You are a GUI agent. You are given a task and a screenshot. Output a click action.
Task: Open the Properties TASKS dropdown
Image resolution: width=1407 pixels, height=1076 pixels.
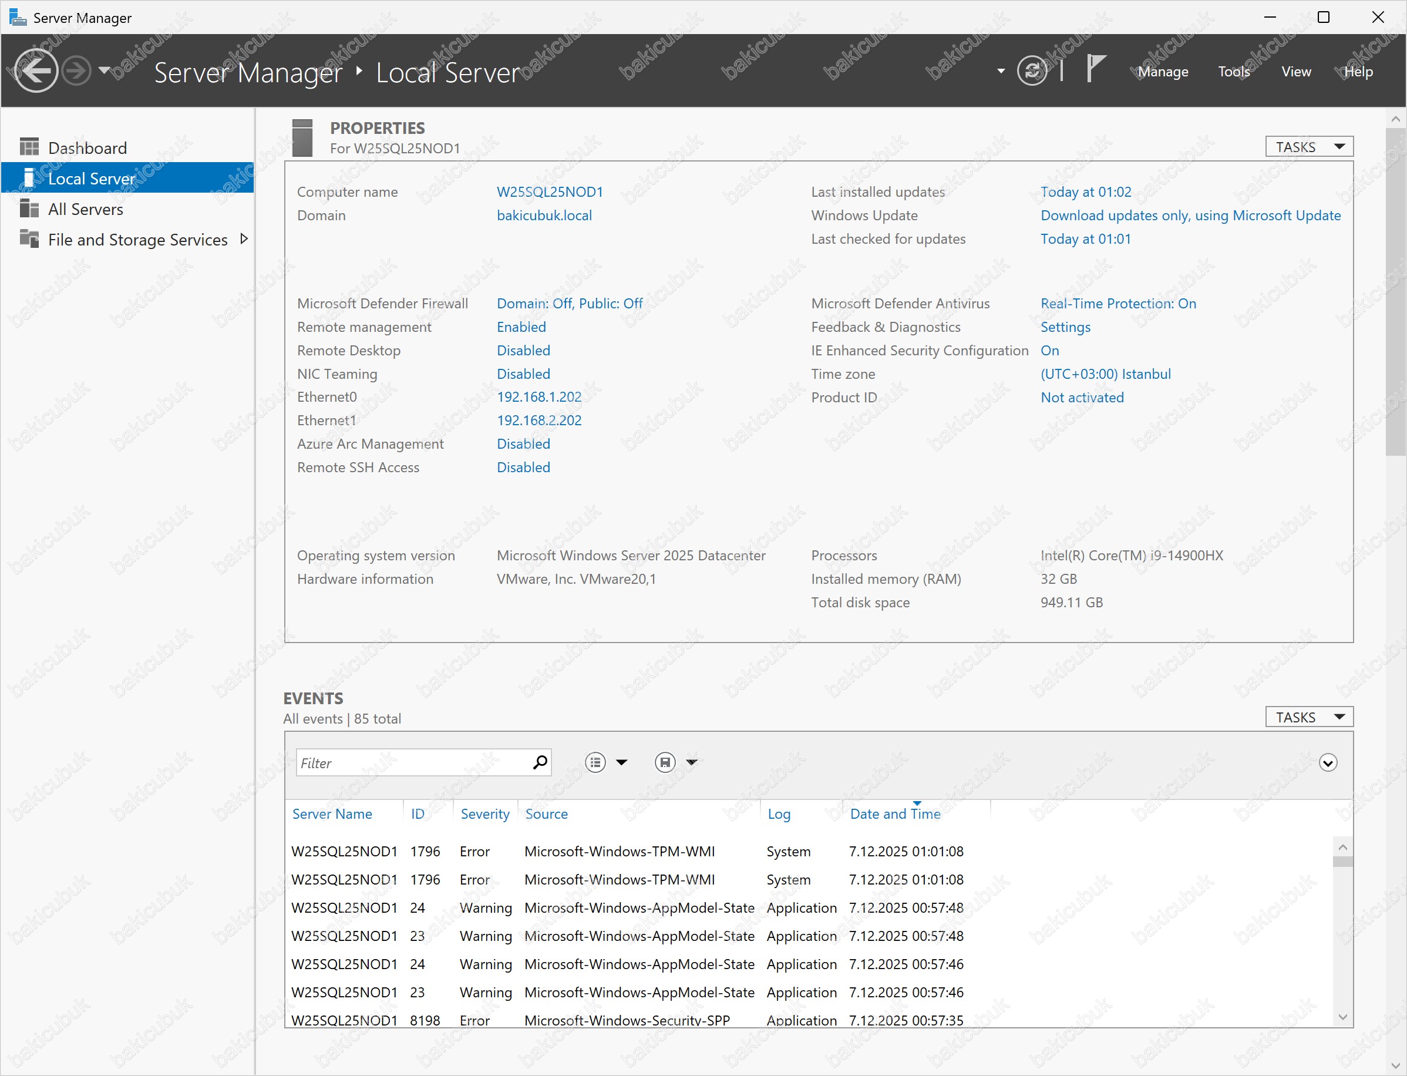pos(1308,147)
